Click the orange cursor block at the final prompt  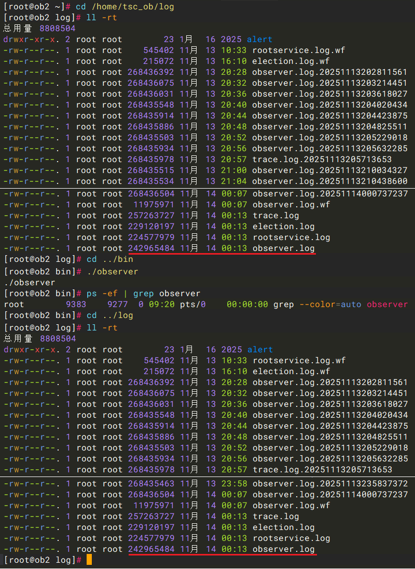(89, 560)
